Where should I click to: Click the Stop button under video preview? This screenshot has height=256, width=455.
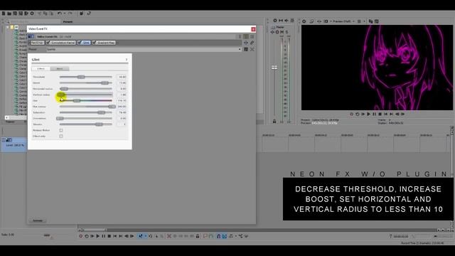click(380, 114)
